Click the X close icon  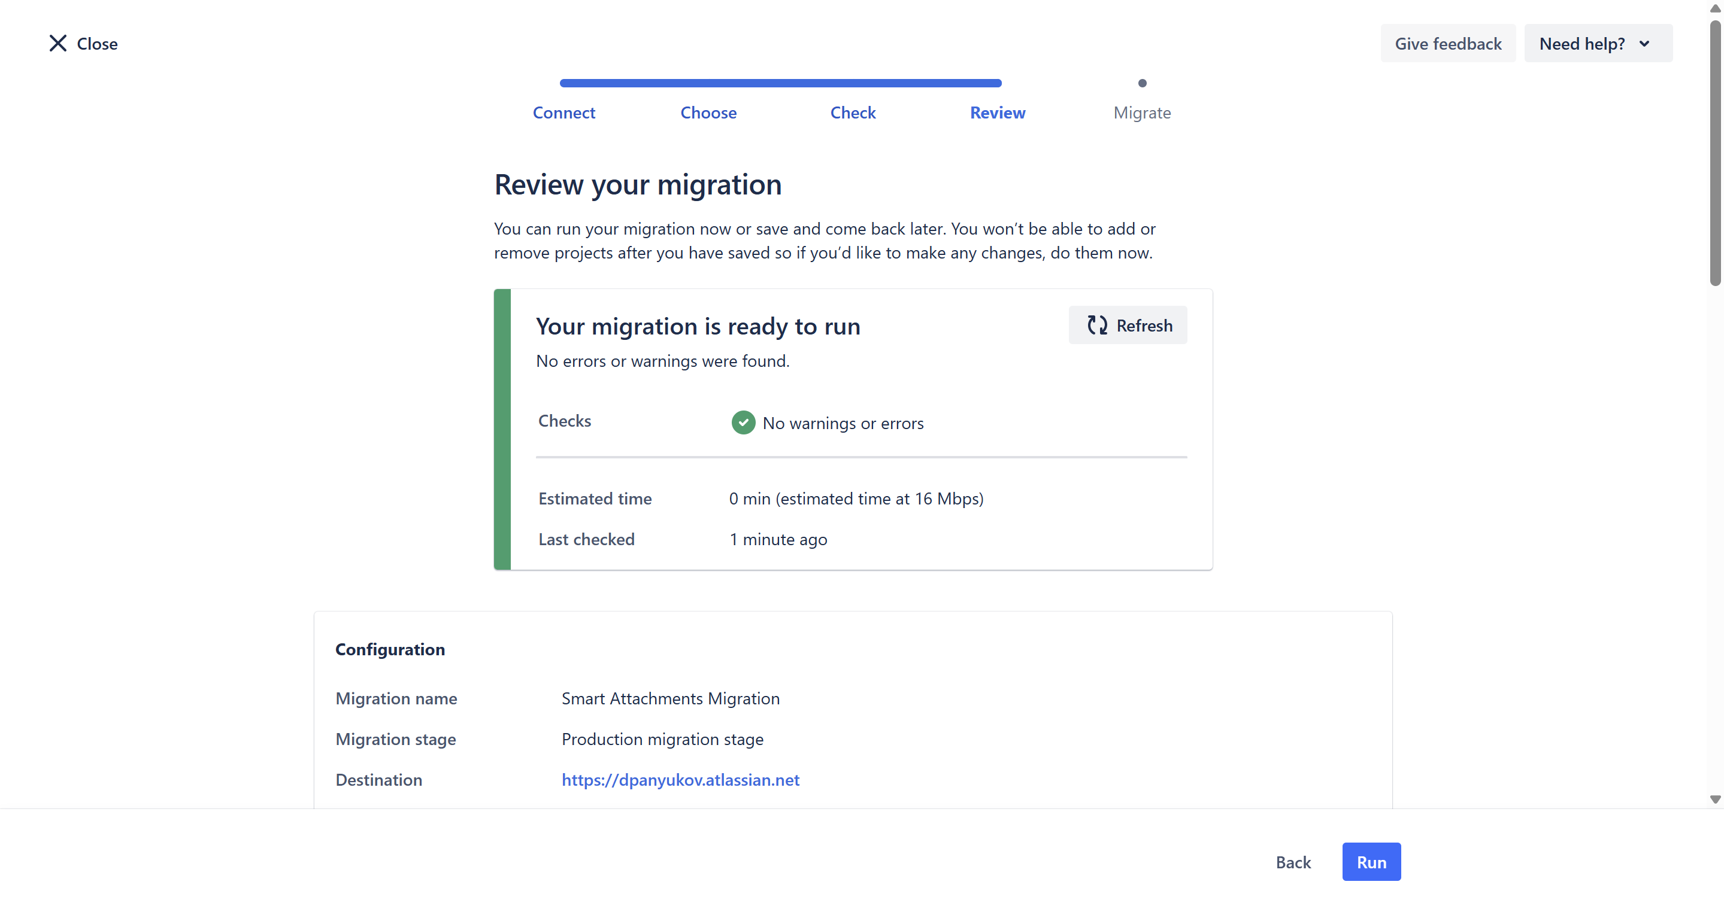click(57, 44)
